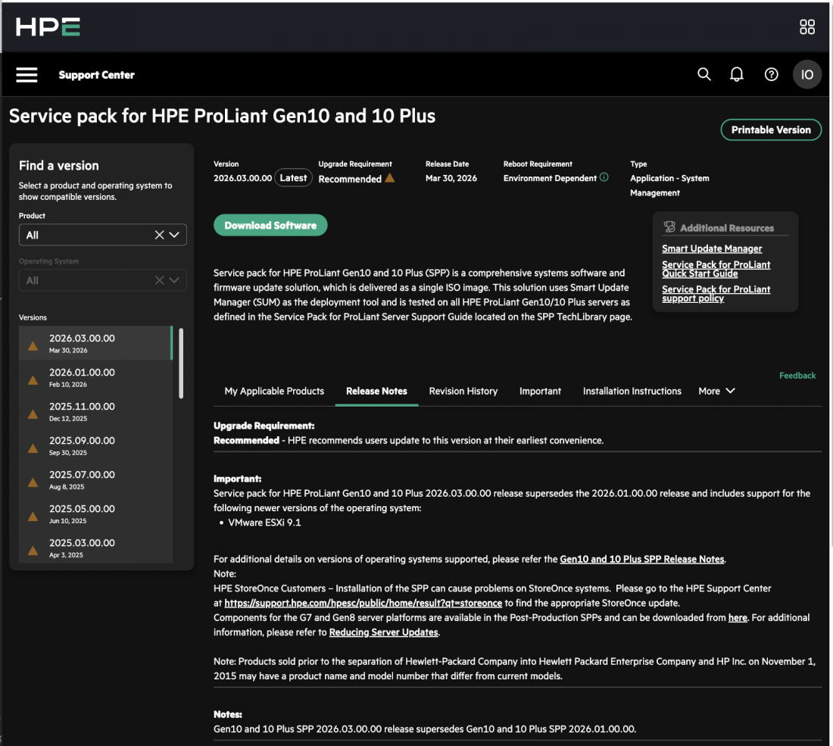Open the IO user avatar
Screen dimensions: 833x746
tap(807, 74)
